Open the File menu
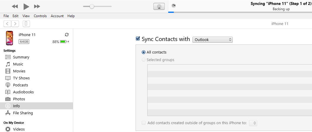The width and height of the screenshot is (312, 132). (6, 16)
